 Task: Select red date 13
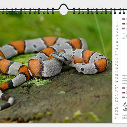pyautogui.click(x=116, y=59)
